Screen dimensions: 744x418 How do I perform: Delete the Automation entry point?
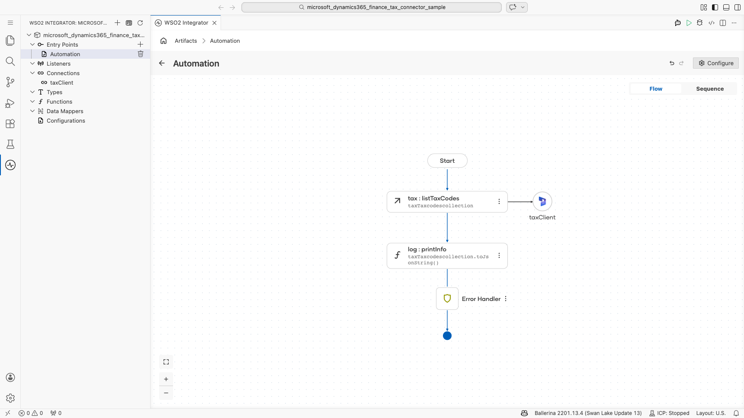click(141, 54)
